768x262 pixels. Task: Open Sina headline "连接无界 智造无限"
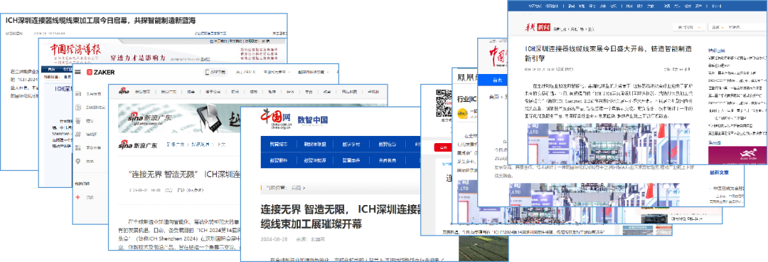(x=183, y=174)
